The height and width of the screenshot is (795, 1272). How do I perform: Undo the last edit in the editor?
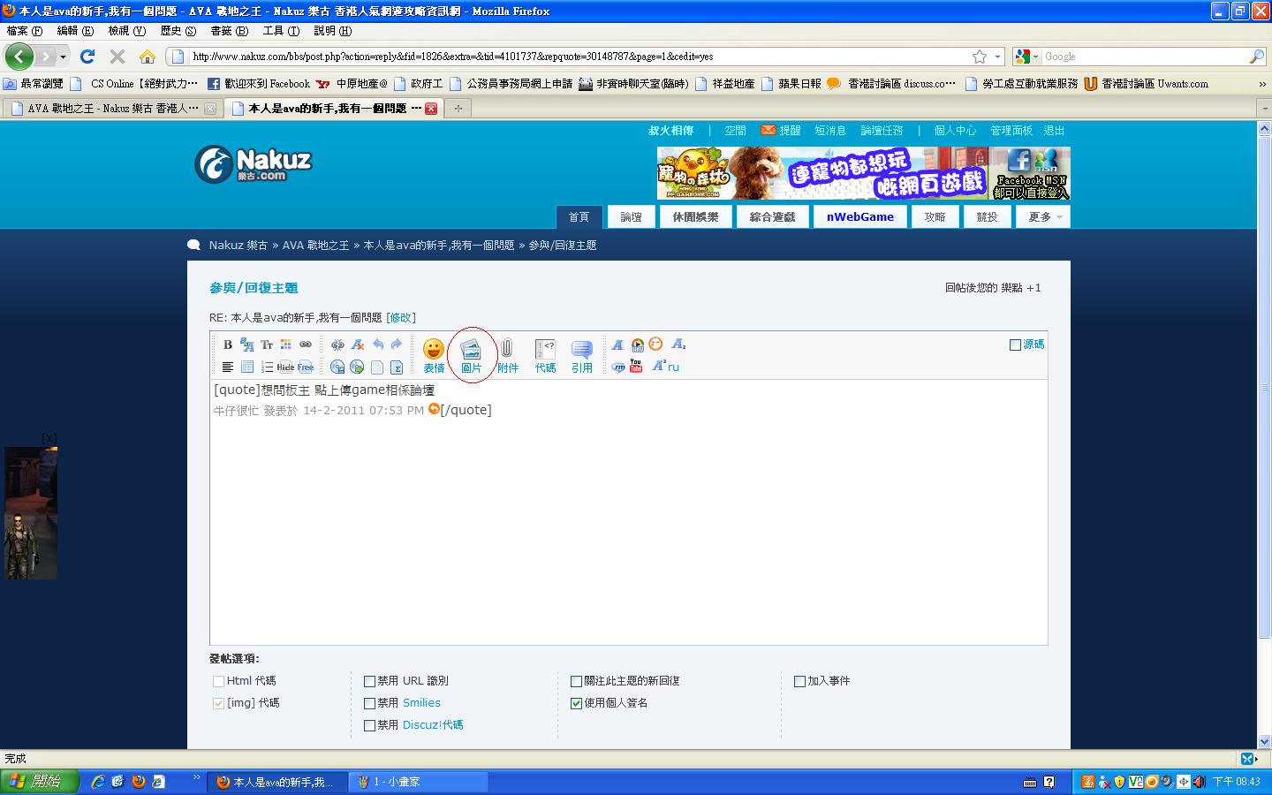pos(378,344)
